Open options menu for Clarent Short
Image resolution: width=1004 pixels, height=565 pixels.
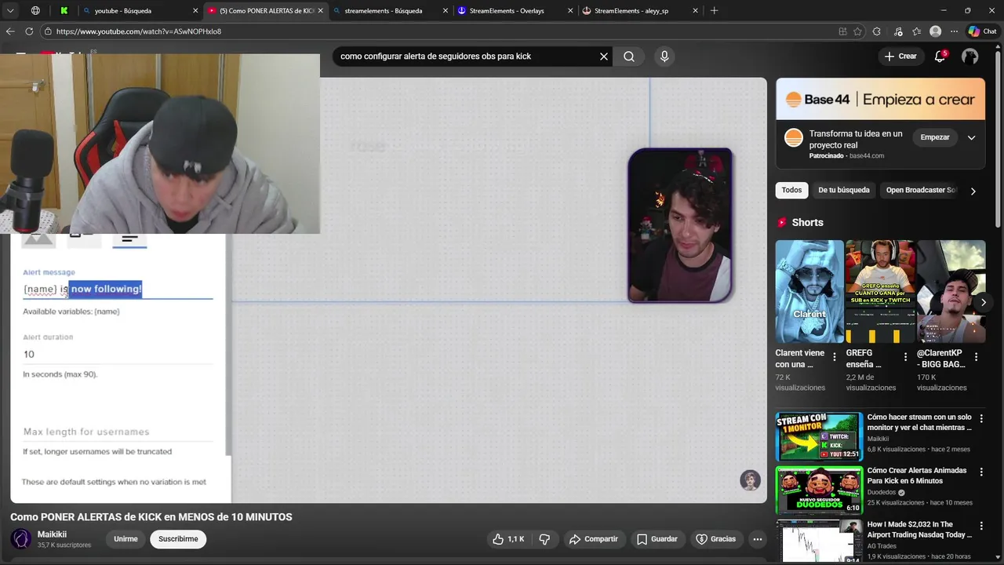coord(835,357)
